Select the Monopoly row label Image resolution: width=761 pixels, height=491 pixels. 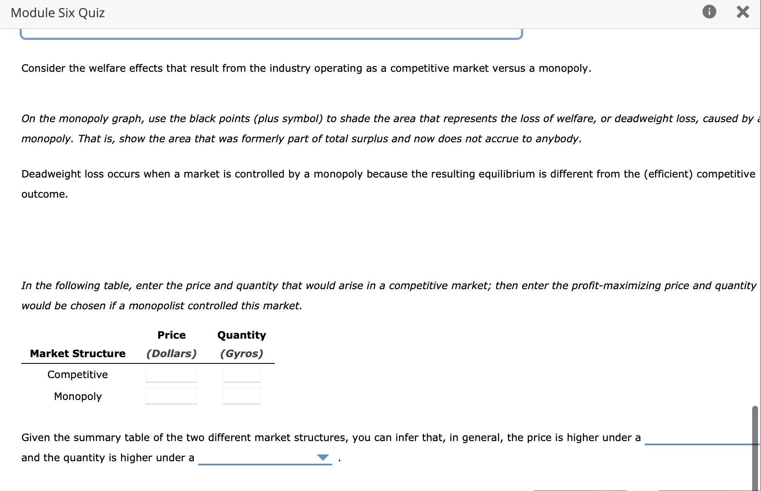point(77,396)
